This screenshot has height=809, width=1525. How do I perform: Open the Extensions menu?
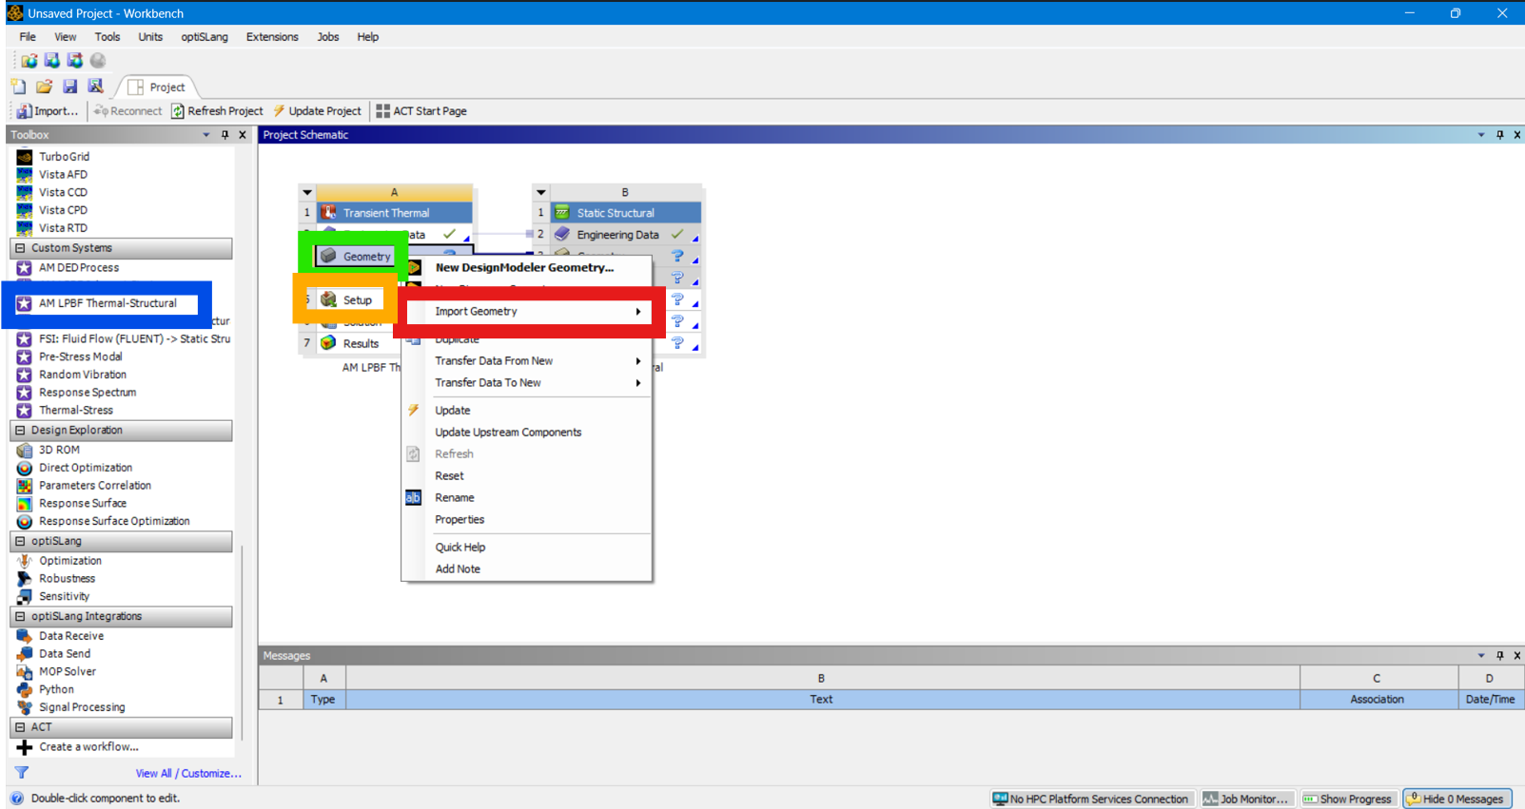click(x=272, y=37)
